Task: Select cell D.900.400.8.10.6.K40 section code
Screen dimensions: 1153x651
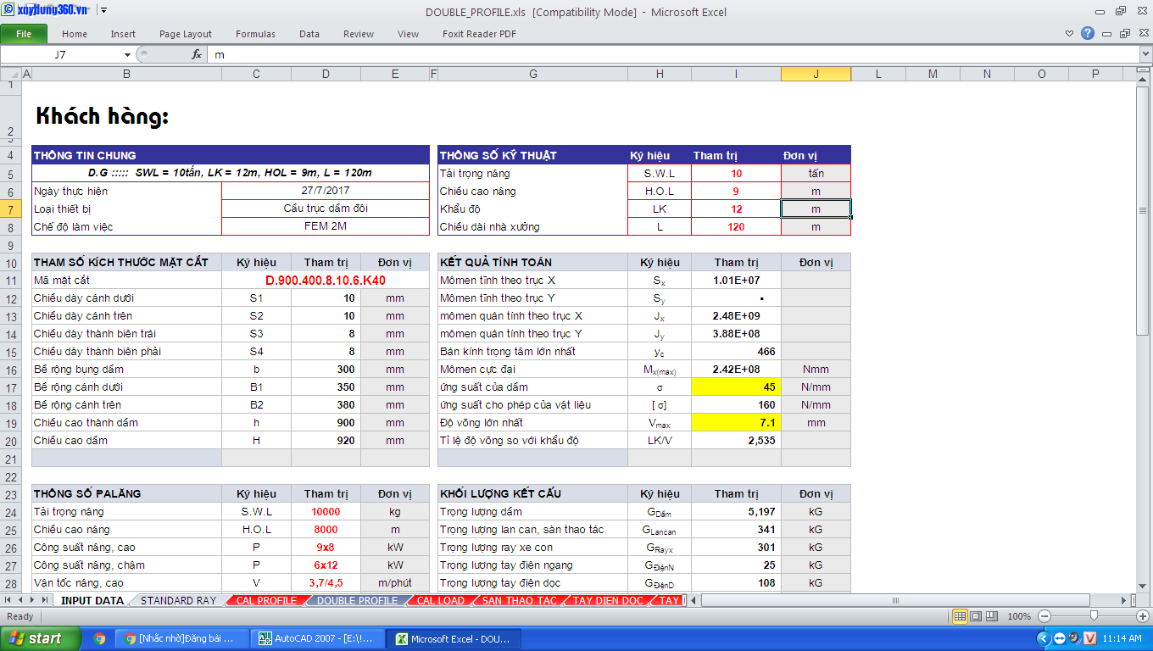Action: point(326,280)
